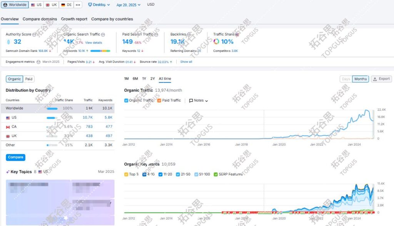
Task: Open the Apr 20, 2025 date picker
Action: (126, 5)
